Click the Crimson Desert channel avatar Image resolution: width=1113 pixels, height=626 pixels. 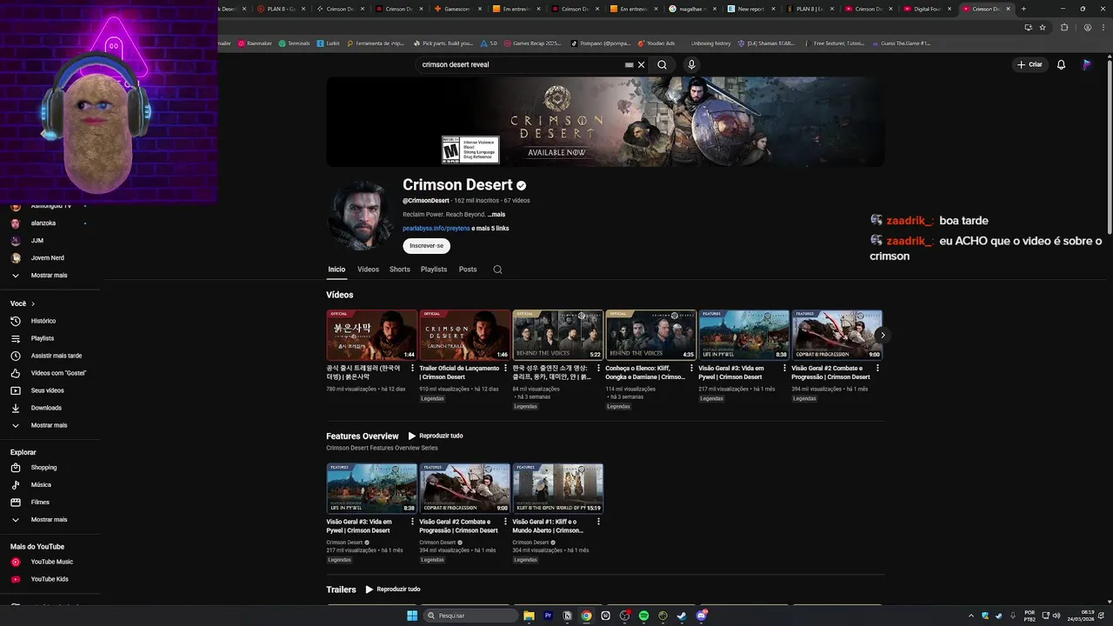point(360,216)
